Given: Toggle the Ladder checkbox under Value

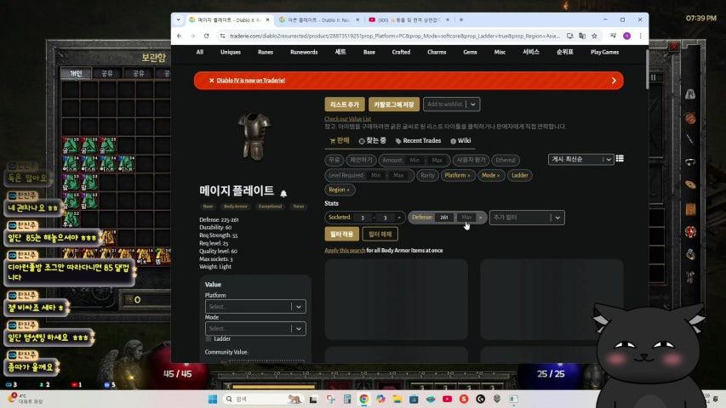Looking at the screenshot, I should pyautogui.click(x=209, y=338).
